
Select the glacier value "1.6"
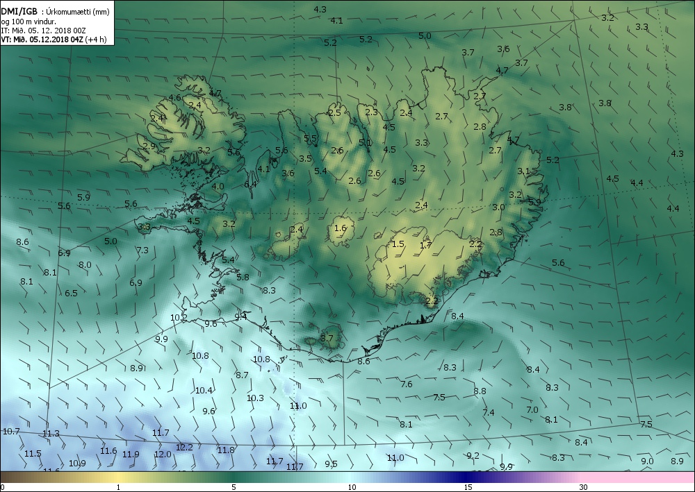coord(341,228)
